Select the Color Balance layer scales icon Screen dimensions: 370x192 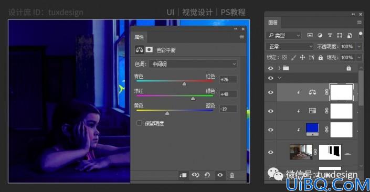(312, 92)
